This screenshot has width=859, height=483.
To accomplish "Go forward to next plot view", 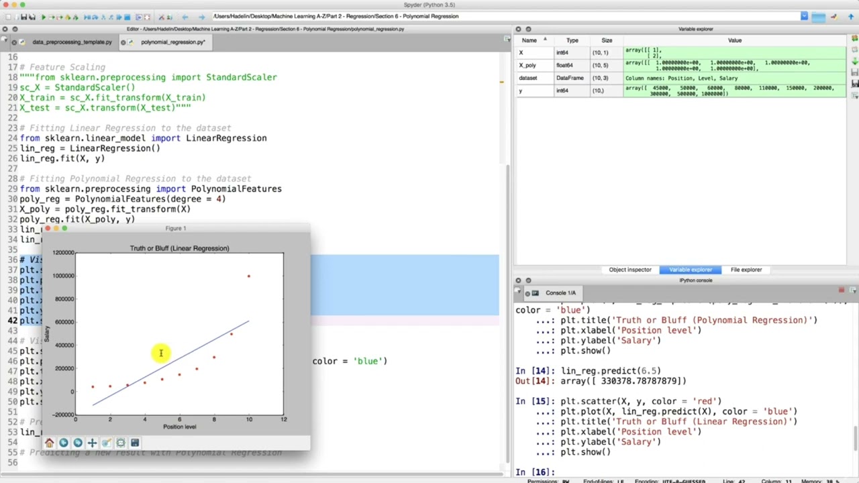I will click(78, 443).
